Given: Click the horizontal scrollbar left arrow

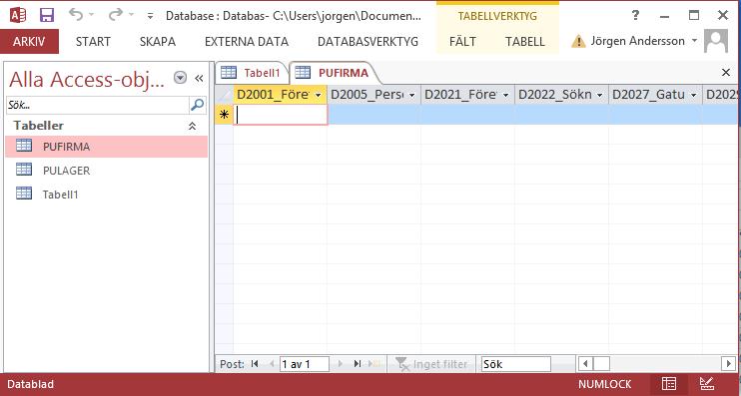Looking at the screenshot, I should (585, 364).
